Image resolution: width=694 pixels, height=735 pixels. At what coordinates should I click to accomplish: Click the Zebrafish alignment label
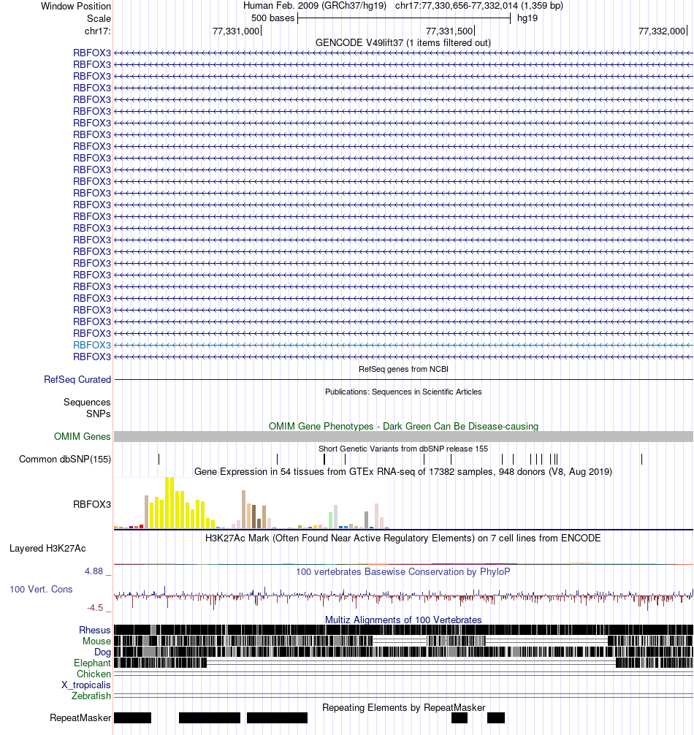[x=91, y=696]
